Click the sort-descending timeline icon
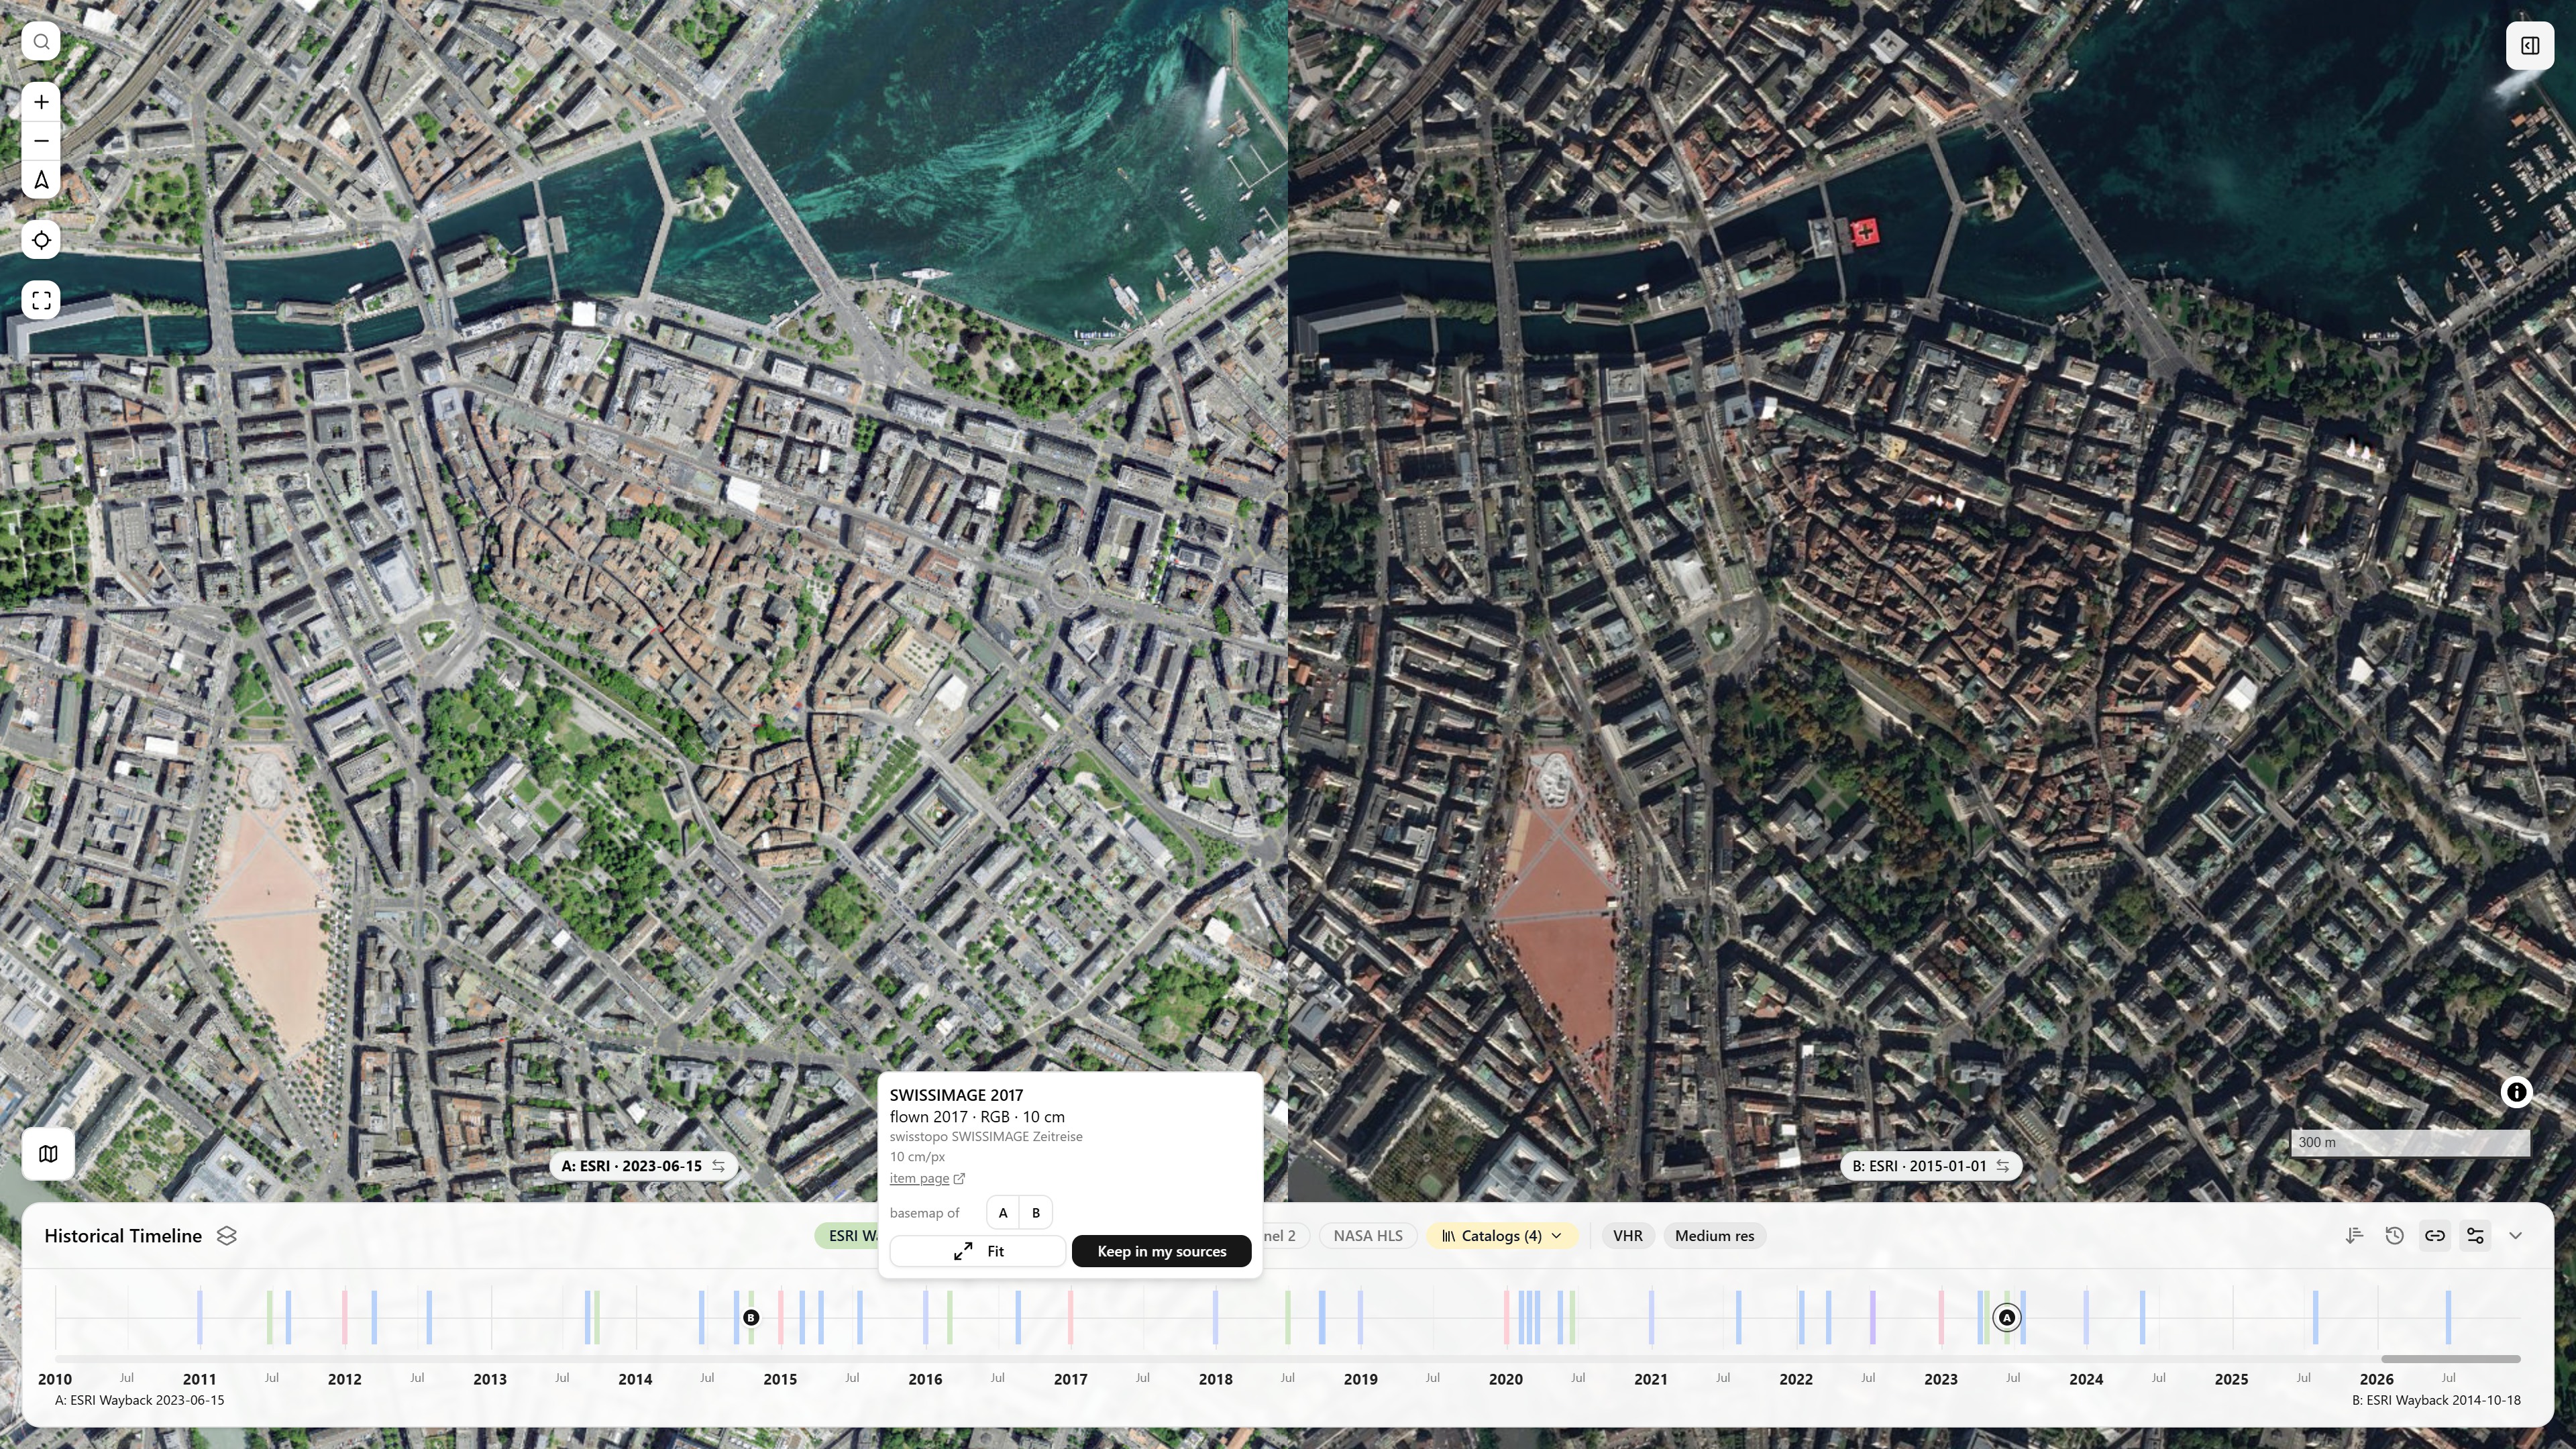Viewport: 2576px width, 1449px height. click(2354, 1236)
